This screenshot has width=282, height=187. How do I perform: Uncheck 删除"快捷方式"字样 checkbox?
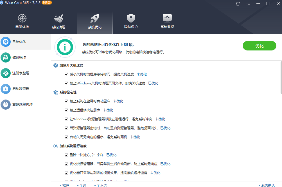click(x=66, y=155)
